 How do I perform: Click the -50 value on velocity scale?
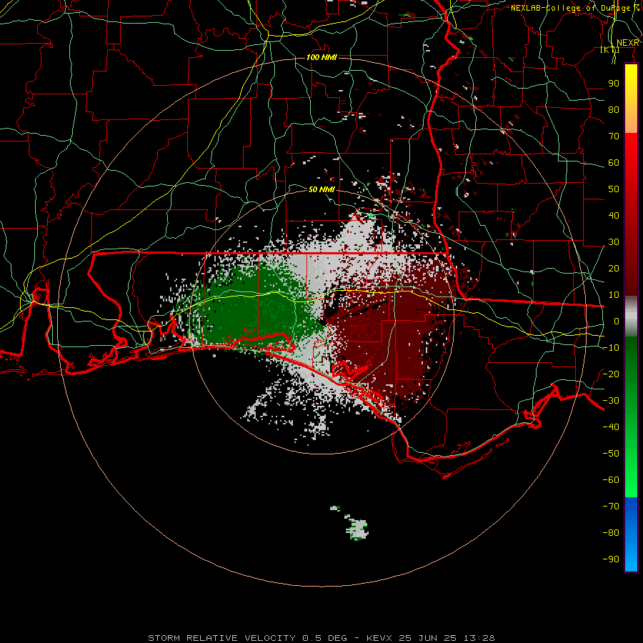(x=611, y=454)
